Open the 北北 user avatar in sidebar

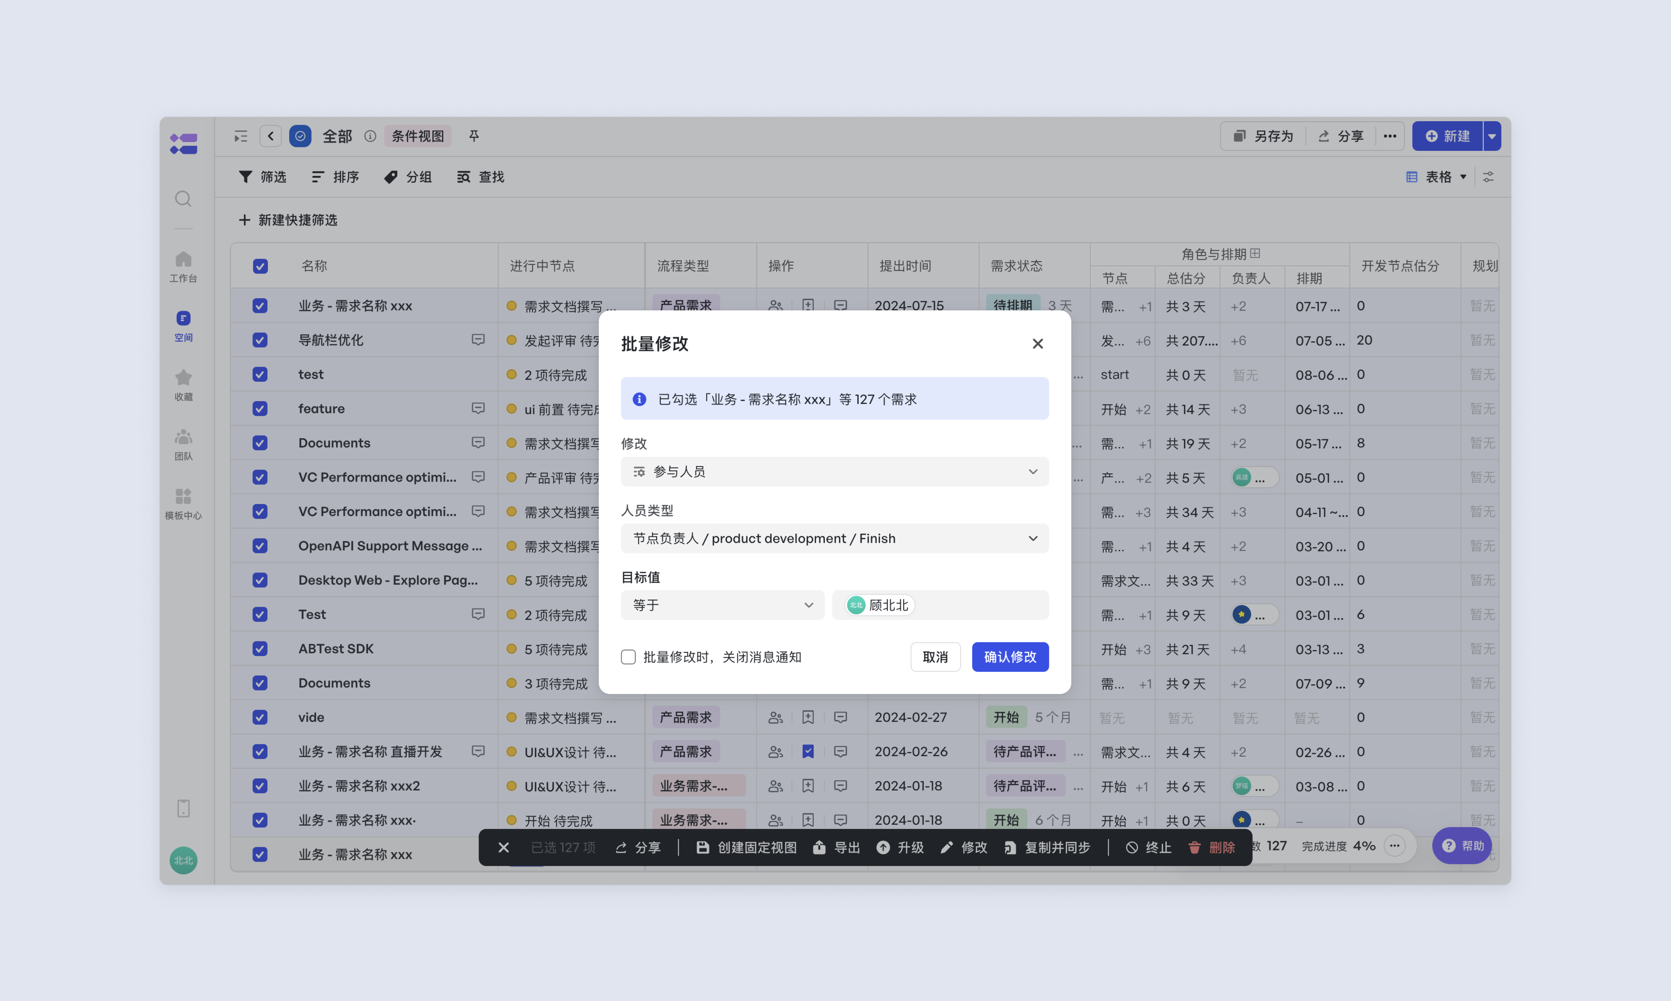point(183,860)
